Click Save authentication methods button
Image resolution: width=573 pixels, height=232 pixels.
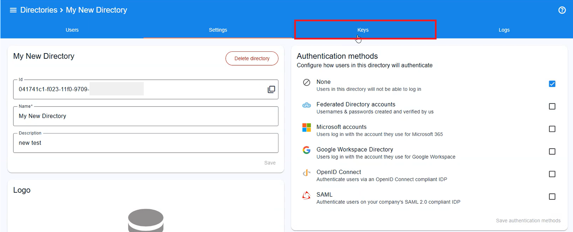(528, 220)
